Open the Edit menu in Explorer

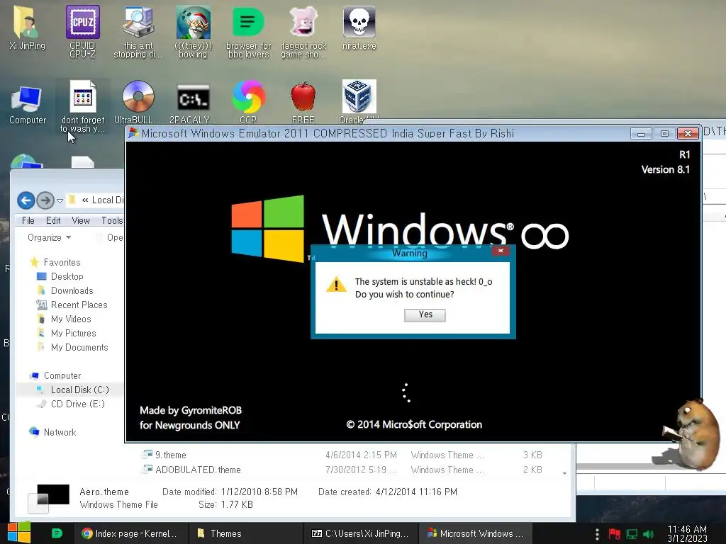point(53,221)
